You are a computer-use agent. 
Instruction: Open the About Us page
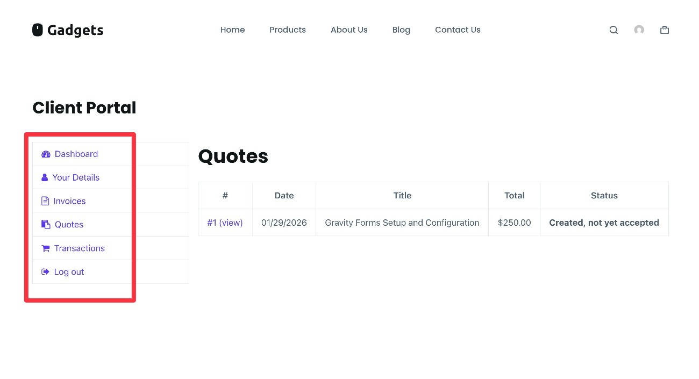pyautogui.click(x=349, y=30)
